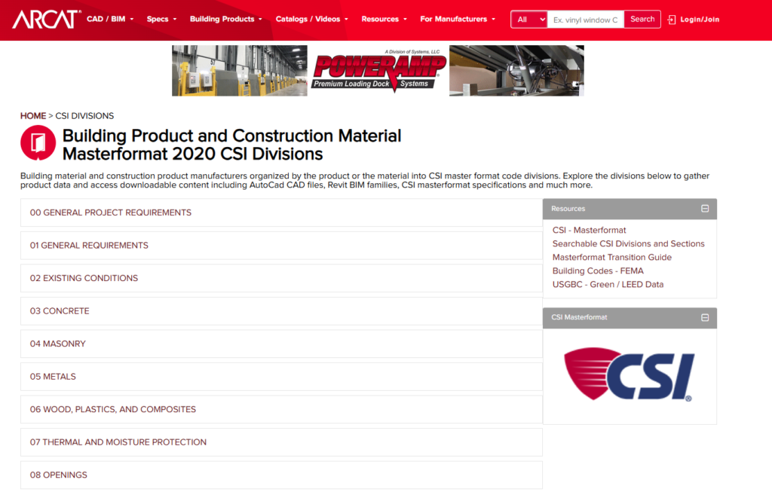
Task: Open 06 Wood, Plastics, and Composites division
Action: tap(281, 409)
